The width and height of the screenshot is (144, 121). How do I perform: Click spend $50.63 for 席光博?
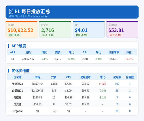37,104
